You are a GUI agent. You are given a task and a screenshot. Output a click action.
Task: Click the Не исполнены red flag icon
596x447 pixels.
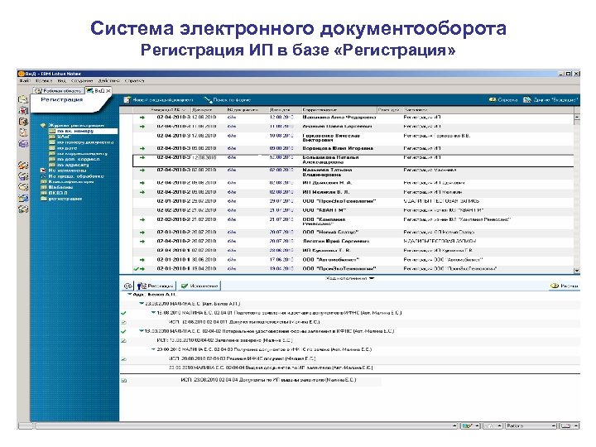coord(43,171)
